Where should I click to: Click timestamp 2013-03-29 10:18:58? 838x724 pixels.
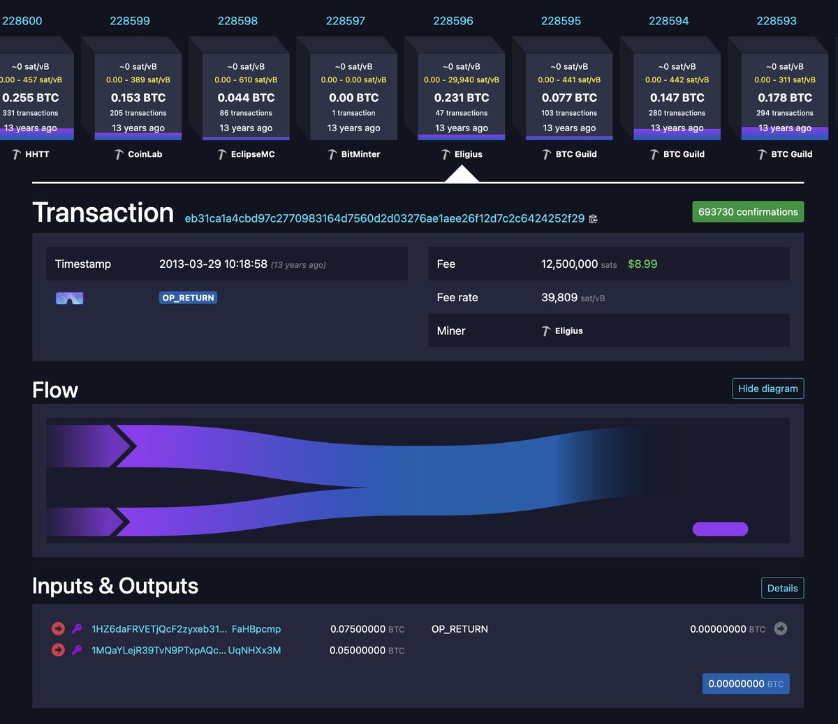[x=213, y=264]
